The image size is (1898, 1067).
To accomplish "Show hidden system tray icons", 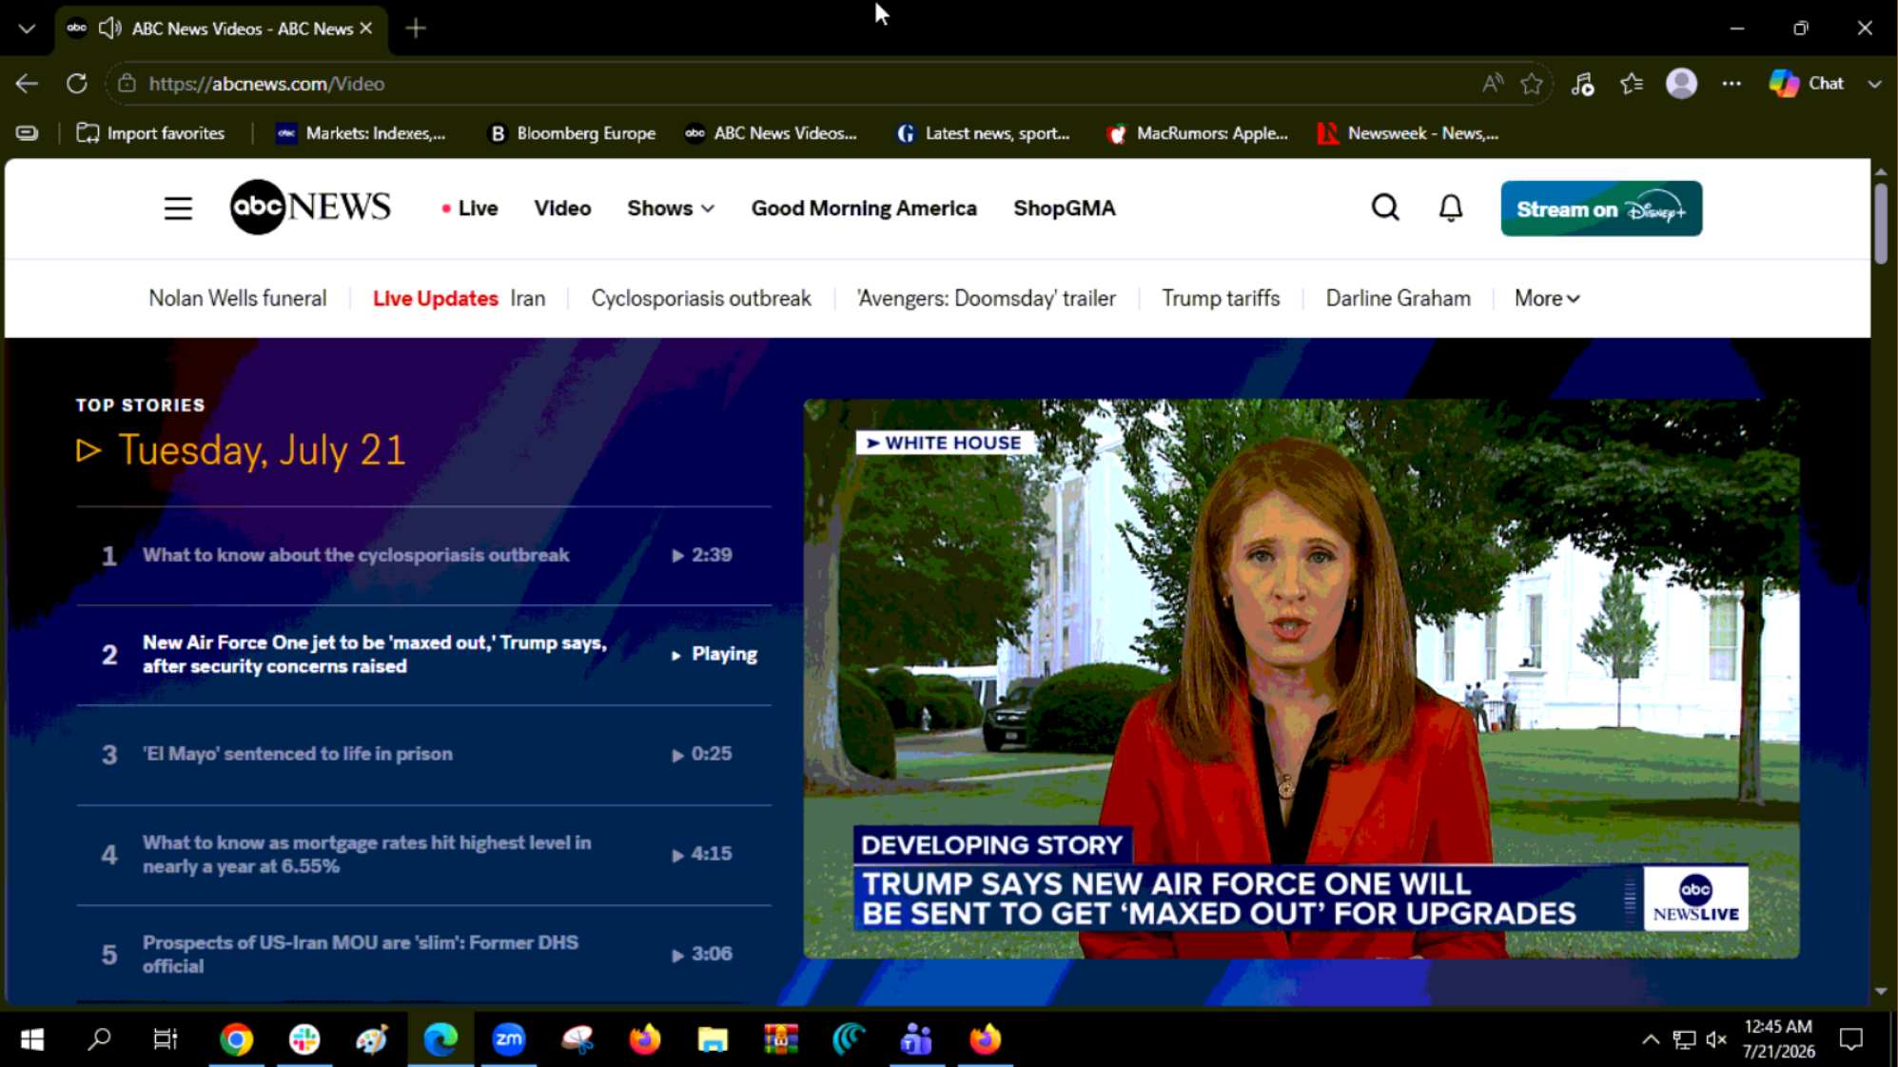I will point(1651,1039).
